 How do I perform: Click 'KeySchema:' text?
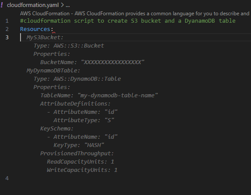57,129
